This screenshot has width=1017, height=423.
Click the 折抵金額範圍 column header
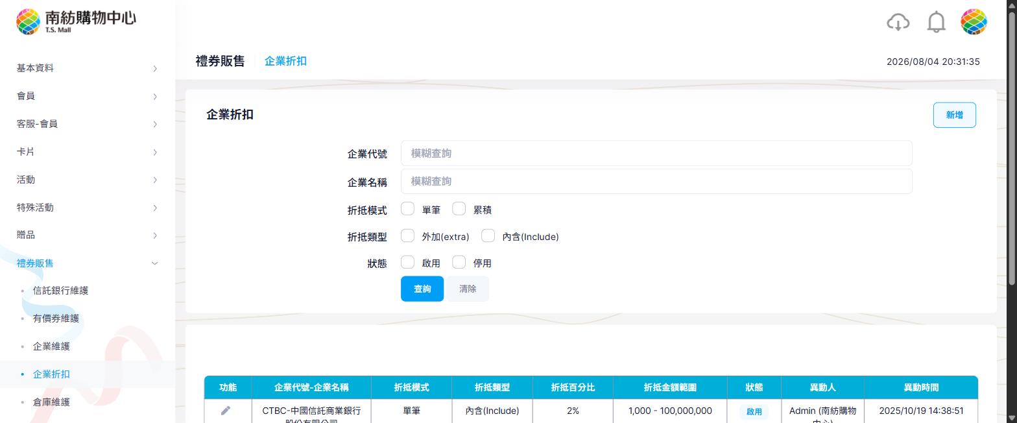click(x=670, y=387)
